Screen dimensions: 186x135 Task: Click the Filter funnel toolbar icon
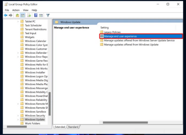click(48, 15)
